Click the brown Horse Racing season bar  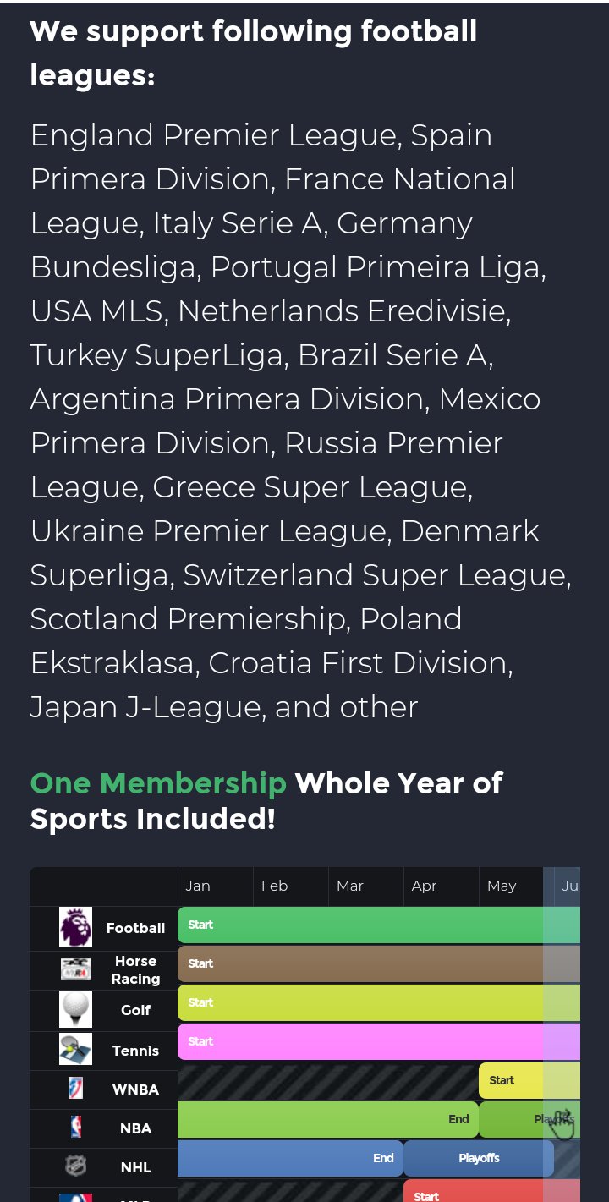click(364, 964)
